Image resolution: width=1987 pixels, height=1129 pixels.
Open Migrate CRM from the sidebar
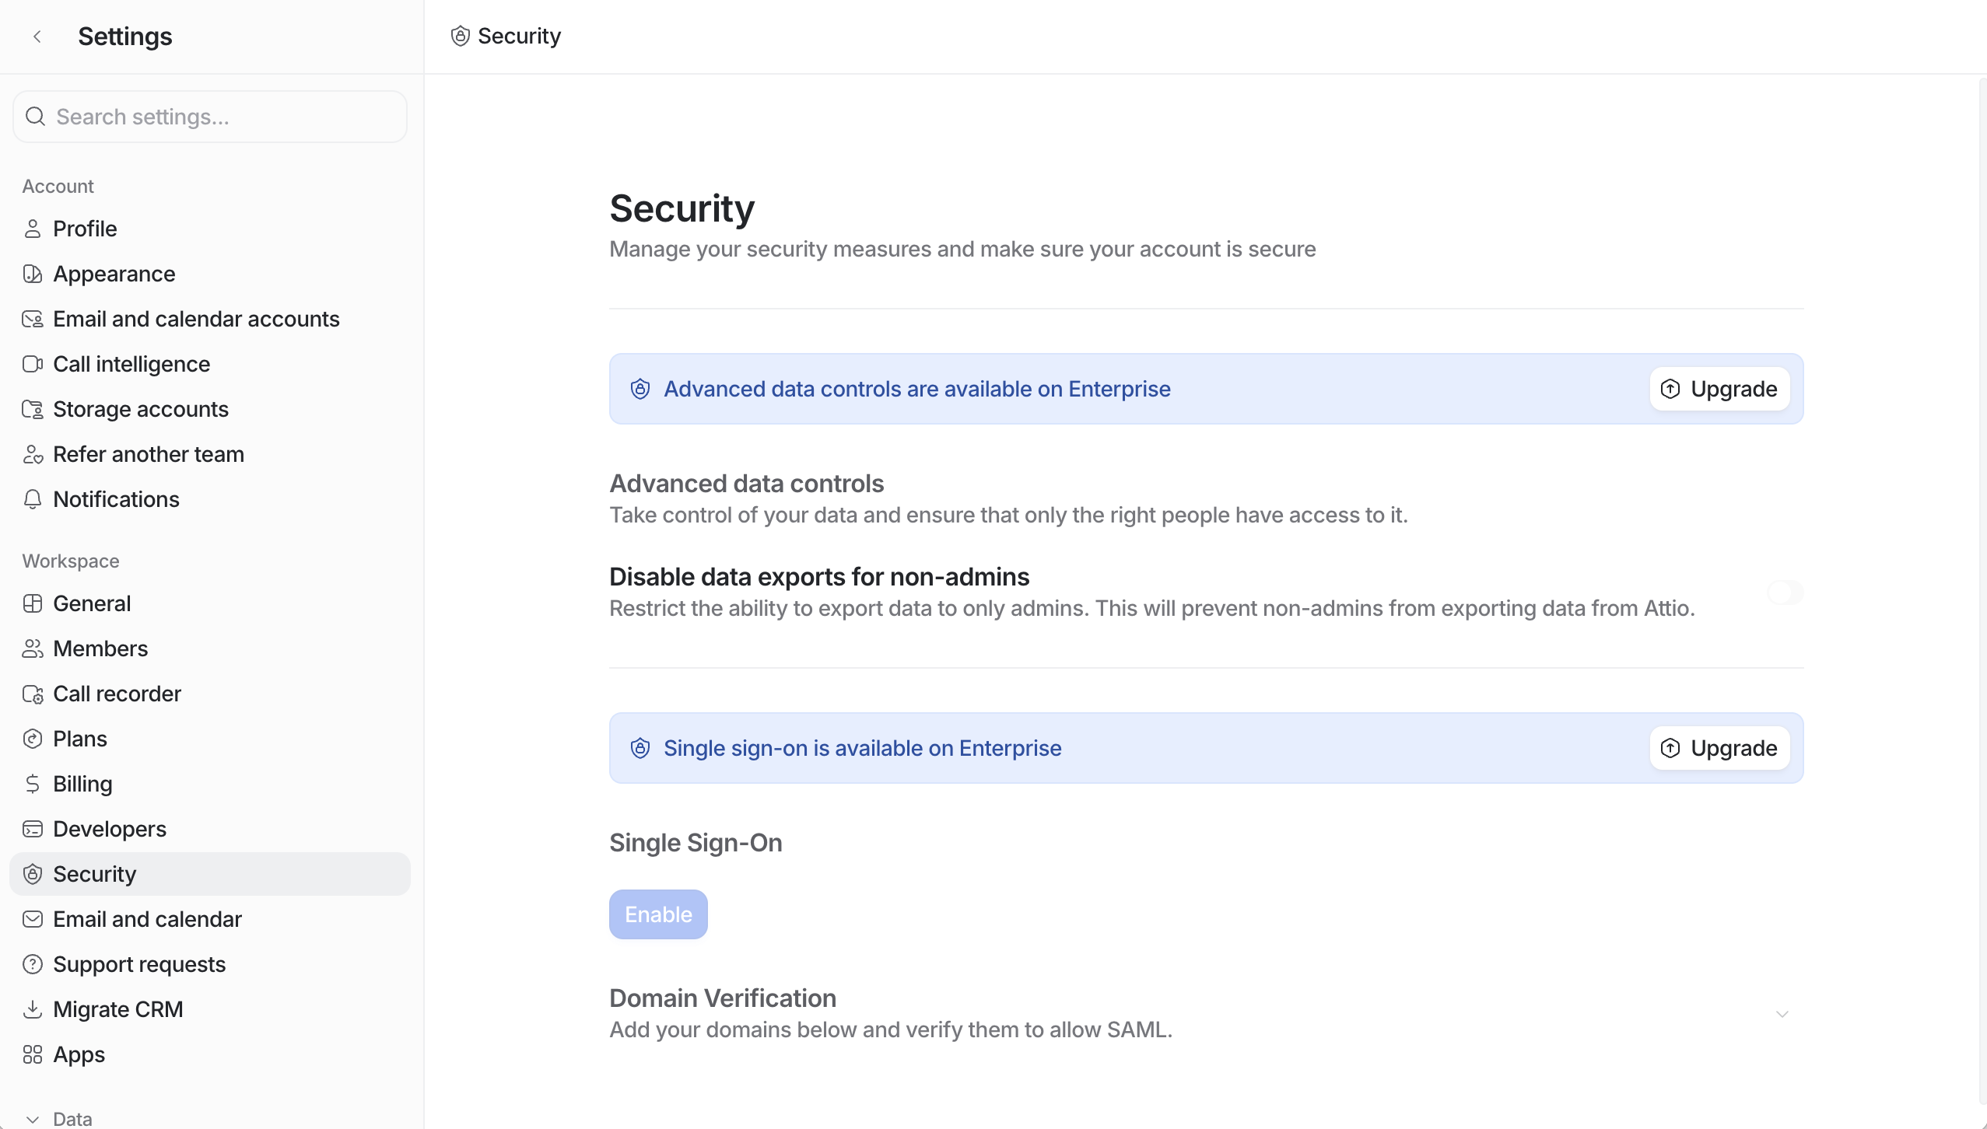(117, 1009)
